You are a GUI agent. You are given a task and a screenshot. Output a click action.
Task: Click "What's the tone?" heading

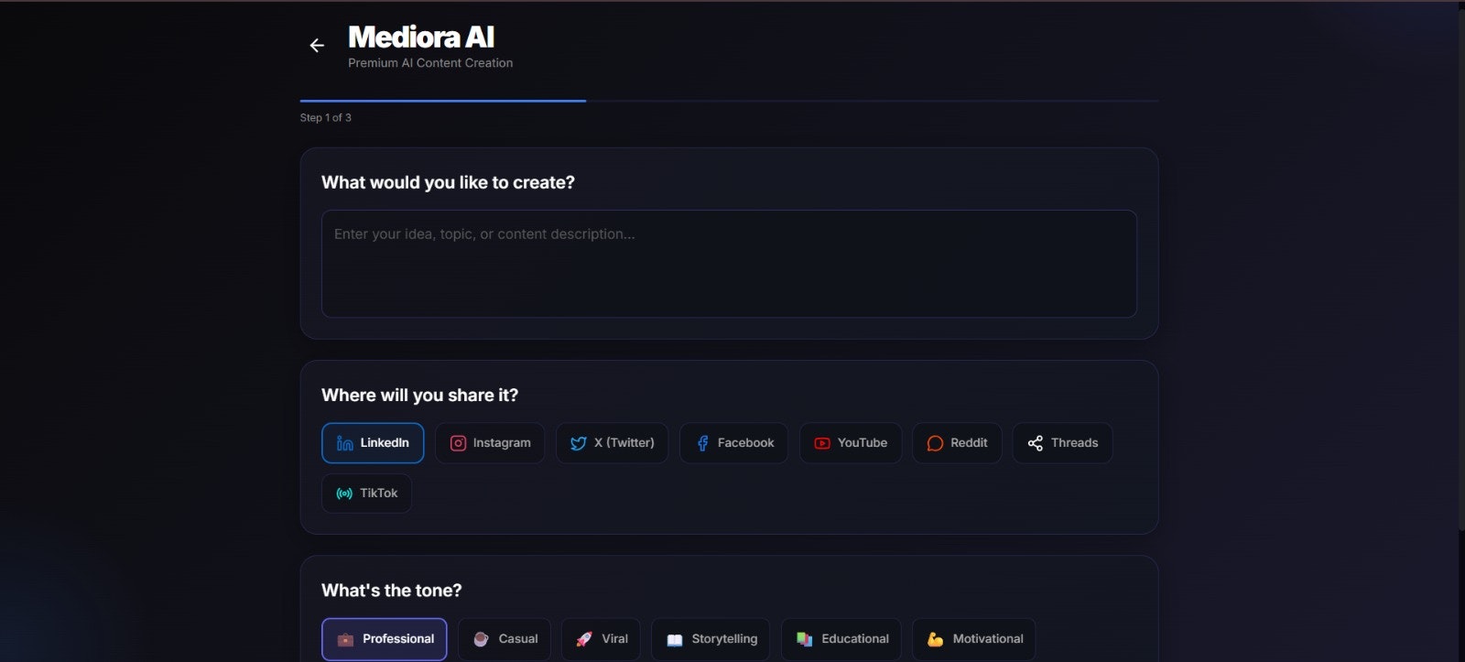click(x=392, y=591)
